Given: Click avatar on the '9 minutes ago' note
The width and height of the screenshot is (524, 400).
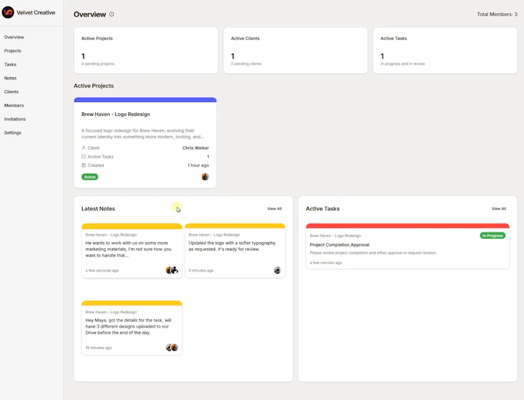Looking at the screenshot, I should click(277, 270).
